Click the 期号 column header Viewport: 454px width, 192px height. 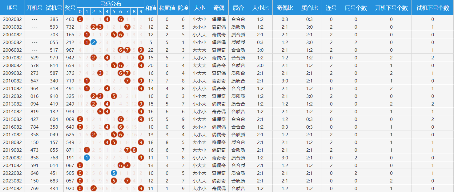tap(12, 8)
